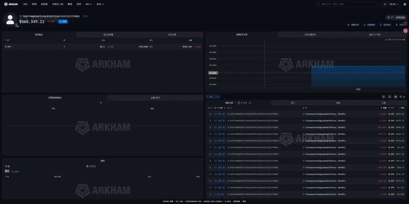This screenshot has height=204, width=409.
Task: Click the visualizer graph icon
Action: point(397,25)
